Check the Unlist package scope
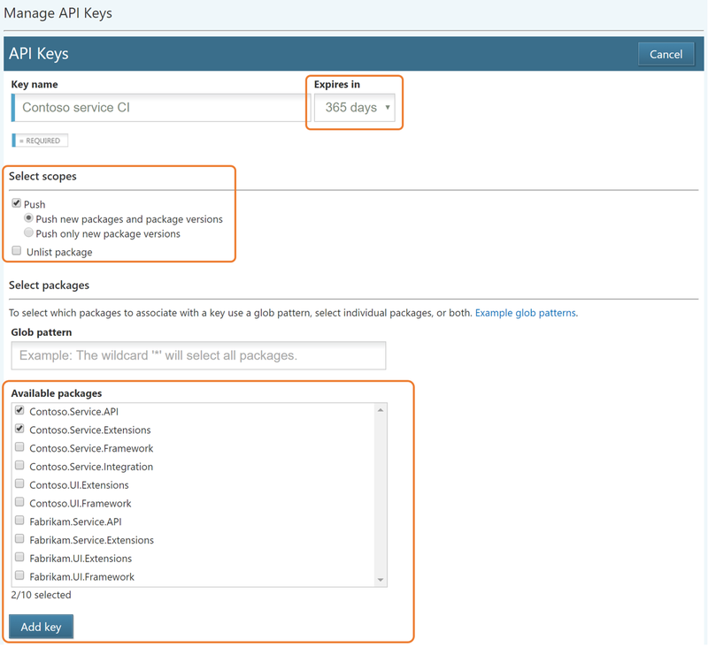The image size is (708, 647). [16, 250]
